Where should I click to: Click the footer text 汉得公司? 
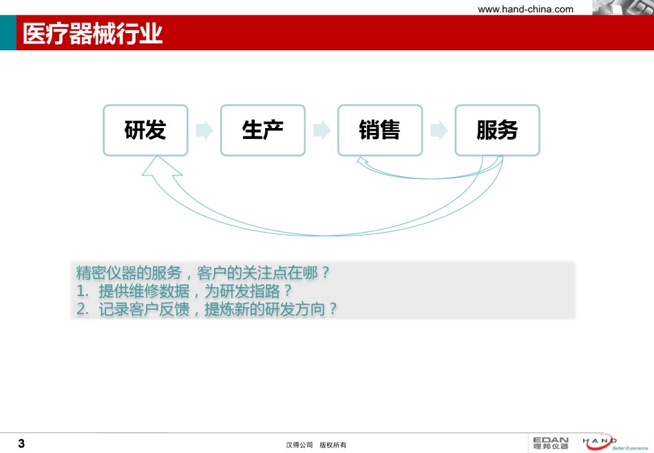pos(299,445)
